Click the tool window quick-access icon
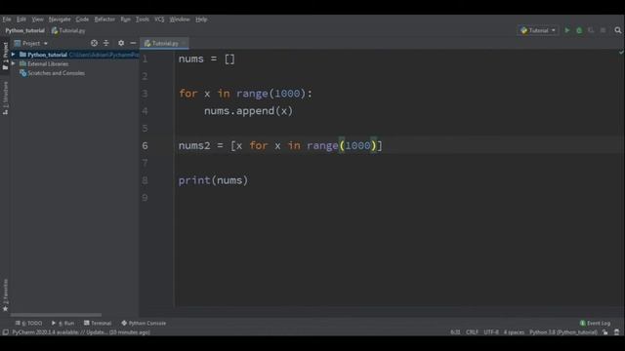625x351 pixels. click(x=5, y=332)
